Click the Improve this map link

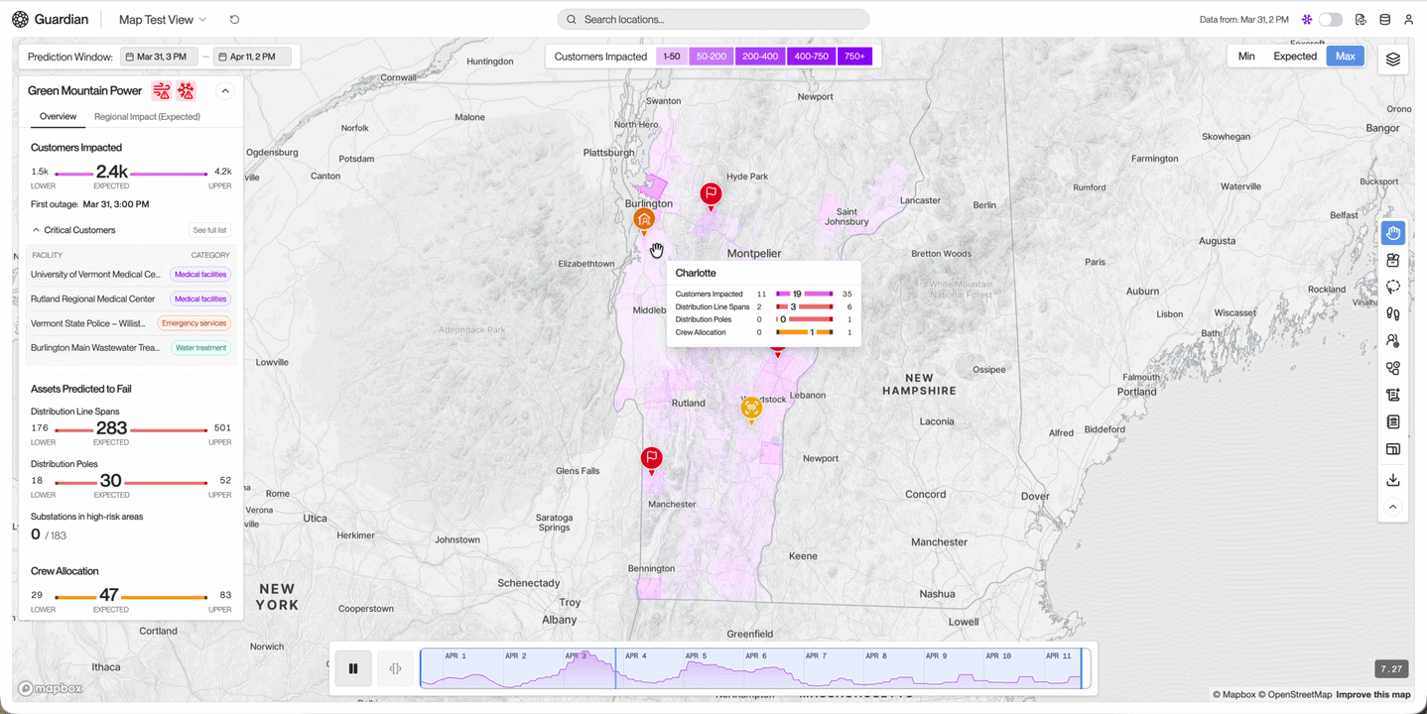[1373, 695]
